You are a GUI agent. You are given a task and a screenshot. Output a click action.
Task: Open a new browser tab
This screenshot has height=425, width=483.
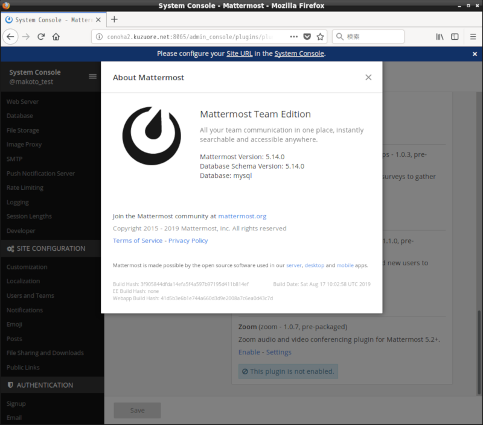point(114,19)
